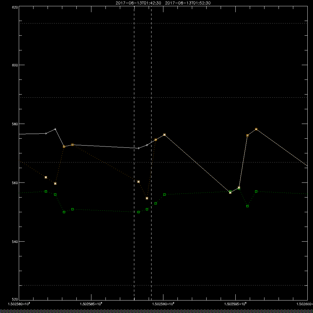This screenshot has height=313, width=313.
Task: Click the white plus marker just left of the right dashed line
Action: [147, 145]
